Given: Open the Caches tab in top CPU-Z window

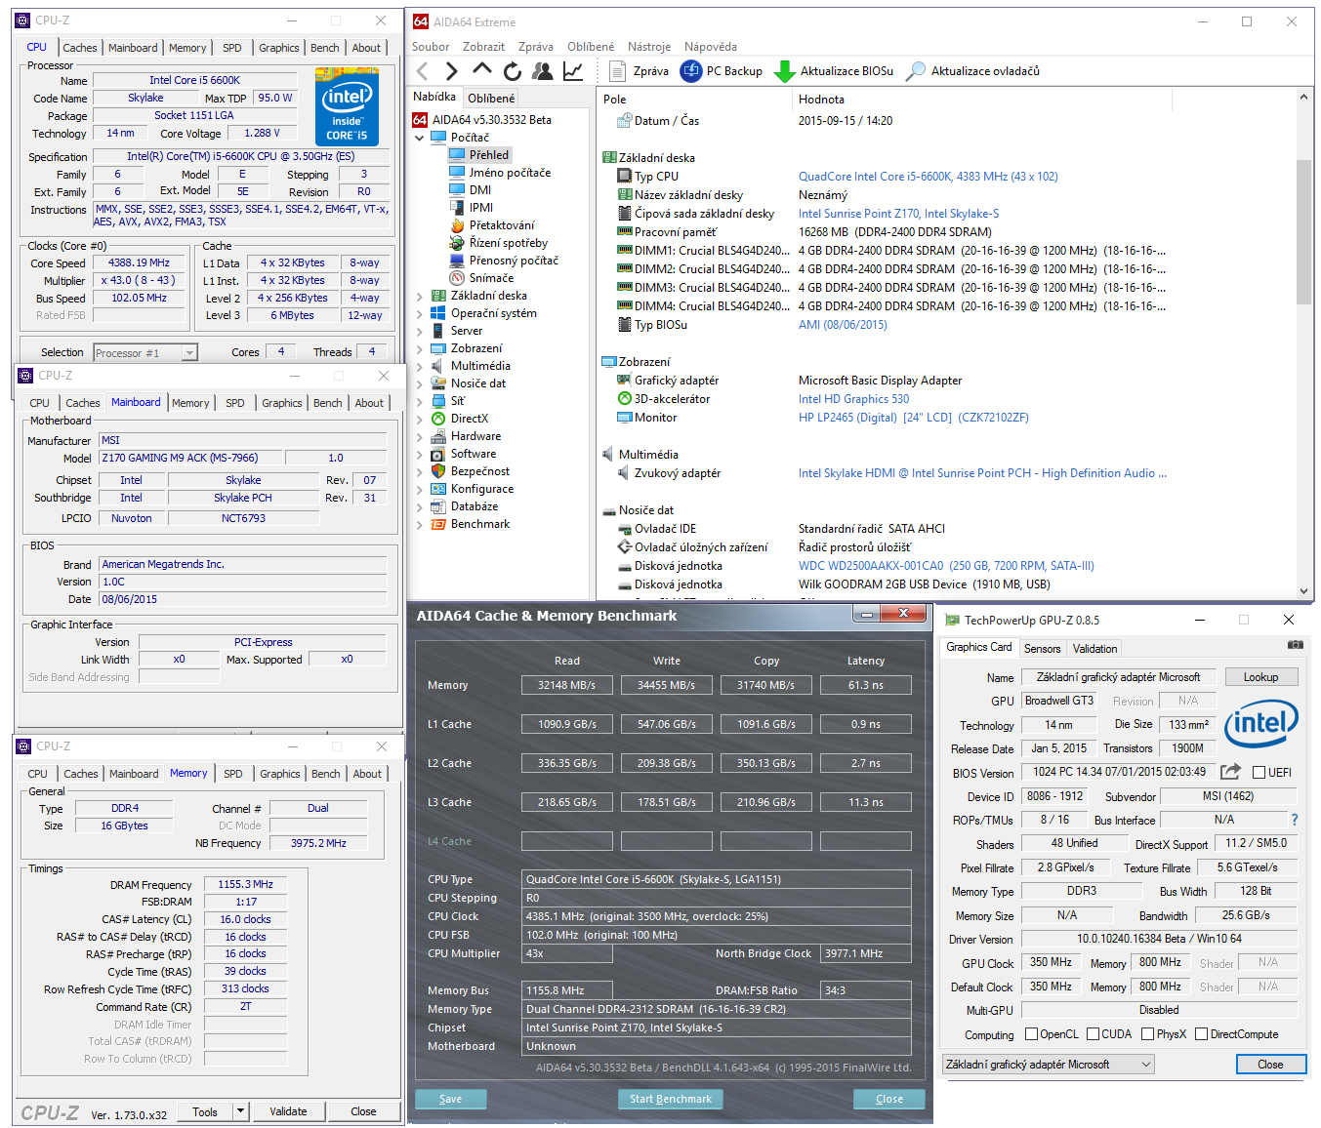Looking at the screenshot, I should pos(80,48).
